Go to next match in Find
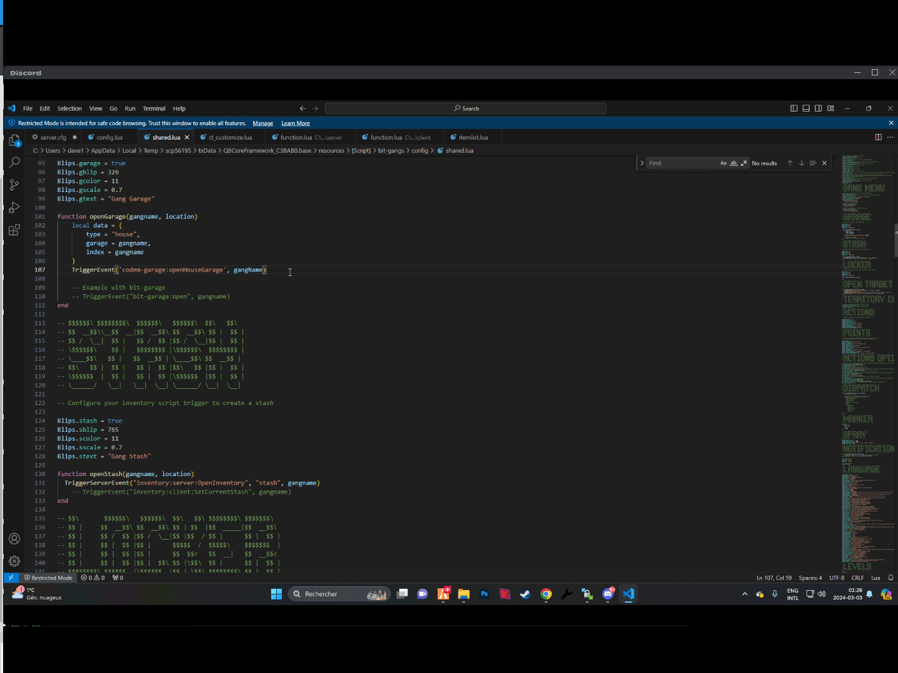This screenshot has height=673, width=898. coord(801,163)
